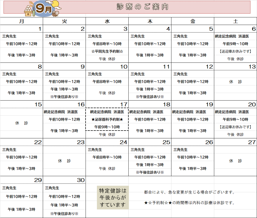
Task: Click the ★泌尿器科予約制★ entry on the 17th
Action: pos(107,119)
